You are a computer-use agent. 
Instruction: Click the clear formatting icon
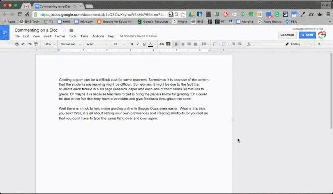249,44
